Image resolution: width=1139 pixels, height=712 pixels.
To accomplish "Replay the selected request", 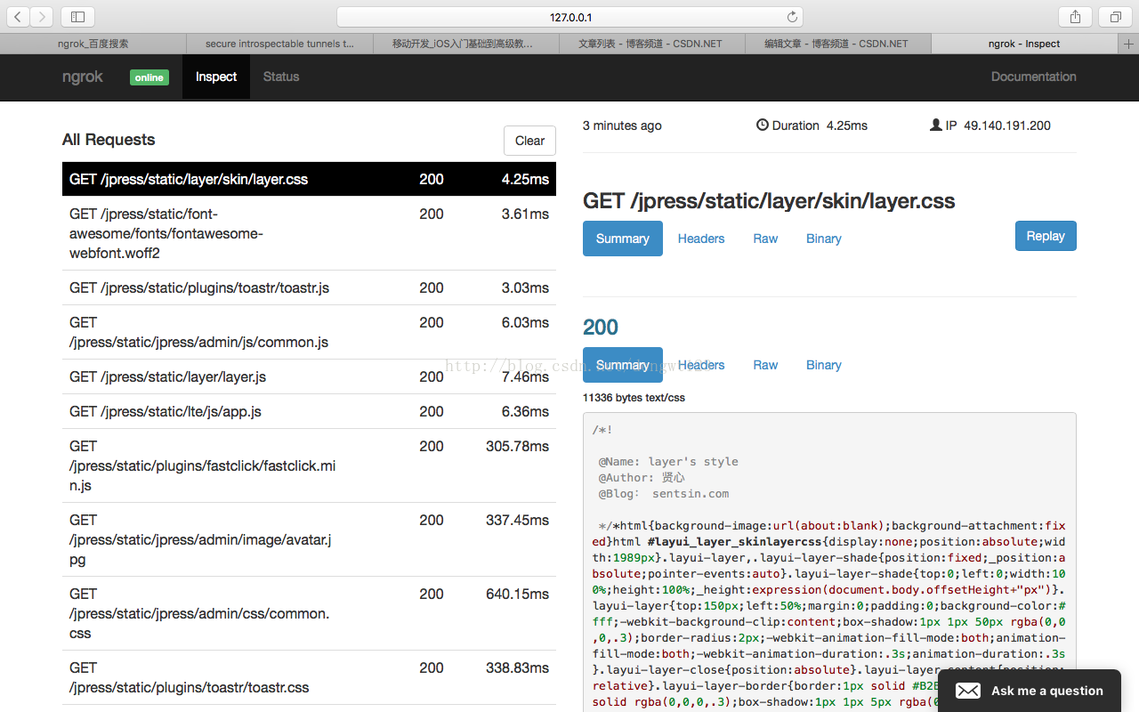I will tap(1046, 236).
